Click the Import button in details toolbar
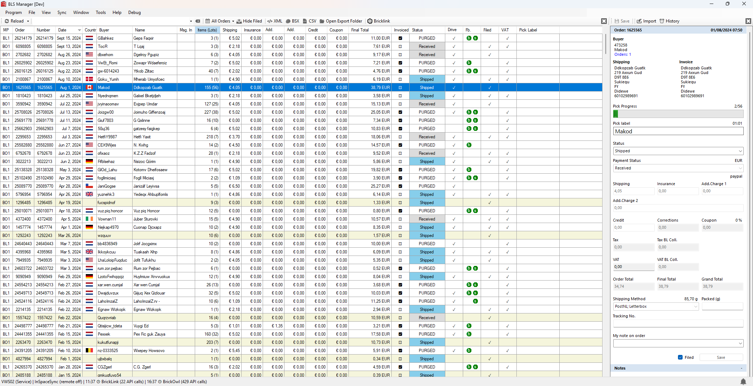This screenshot has height=386, width=753. click(x=647, y=21)
